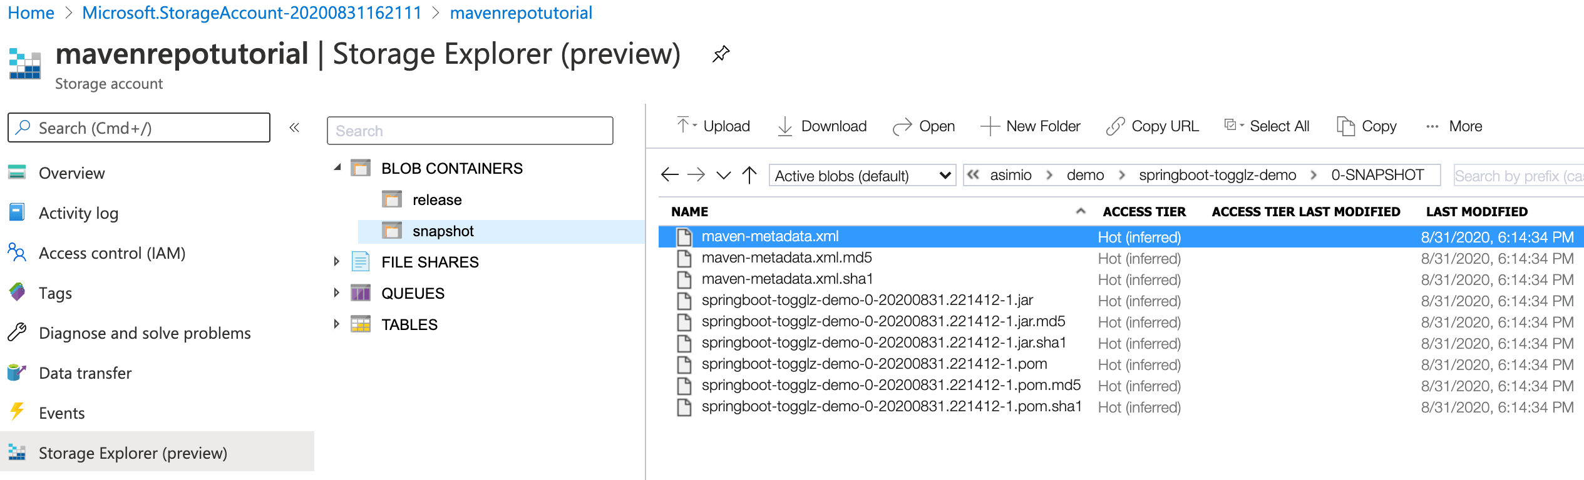
Task: Pin the Storage Explorer blade
Action: coord(721,54)
